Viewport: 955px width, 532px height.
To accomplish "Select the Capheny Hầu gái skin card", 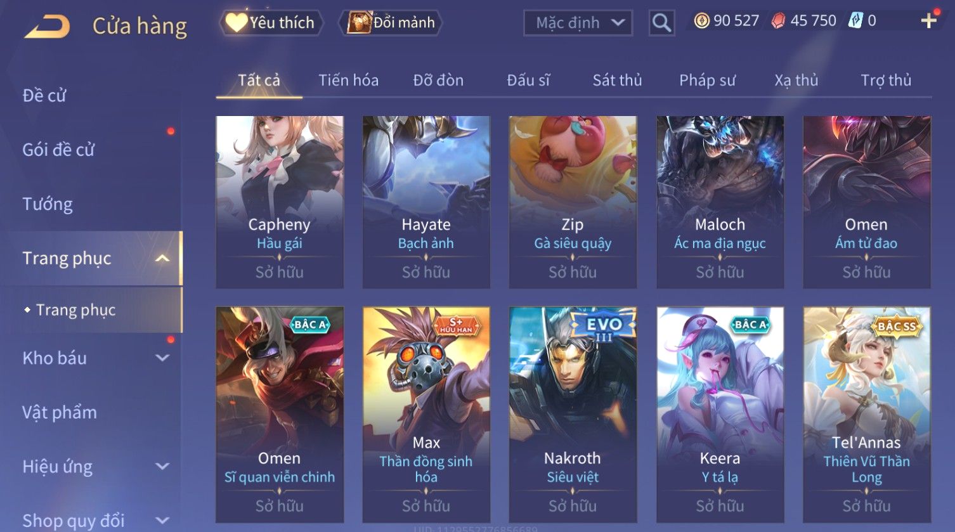I will 280,202.
